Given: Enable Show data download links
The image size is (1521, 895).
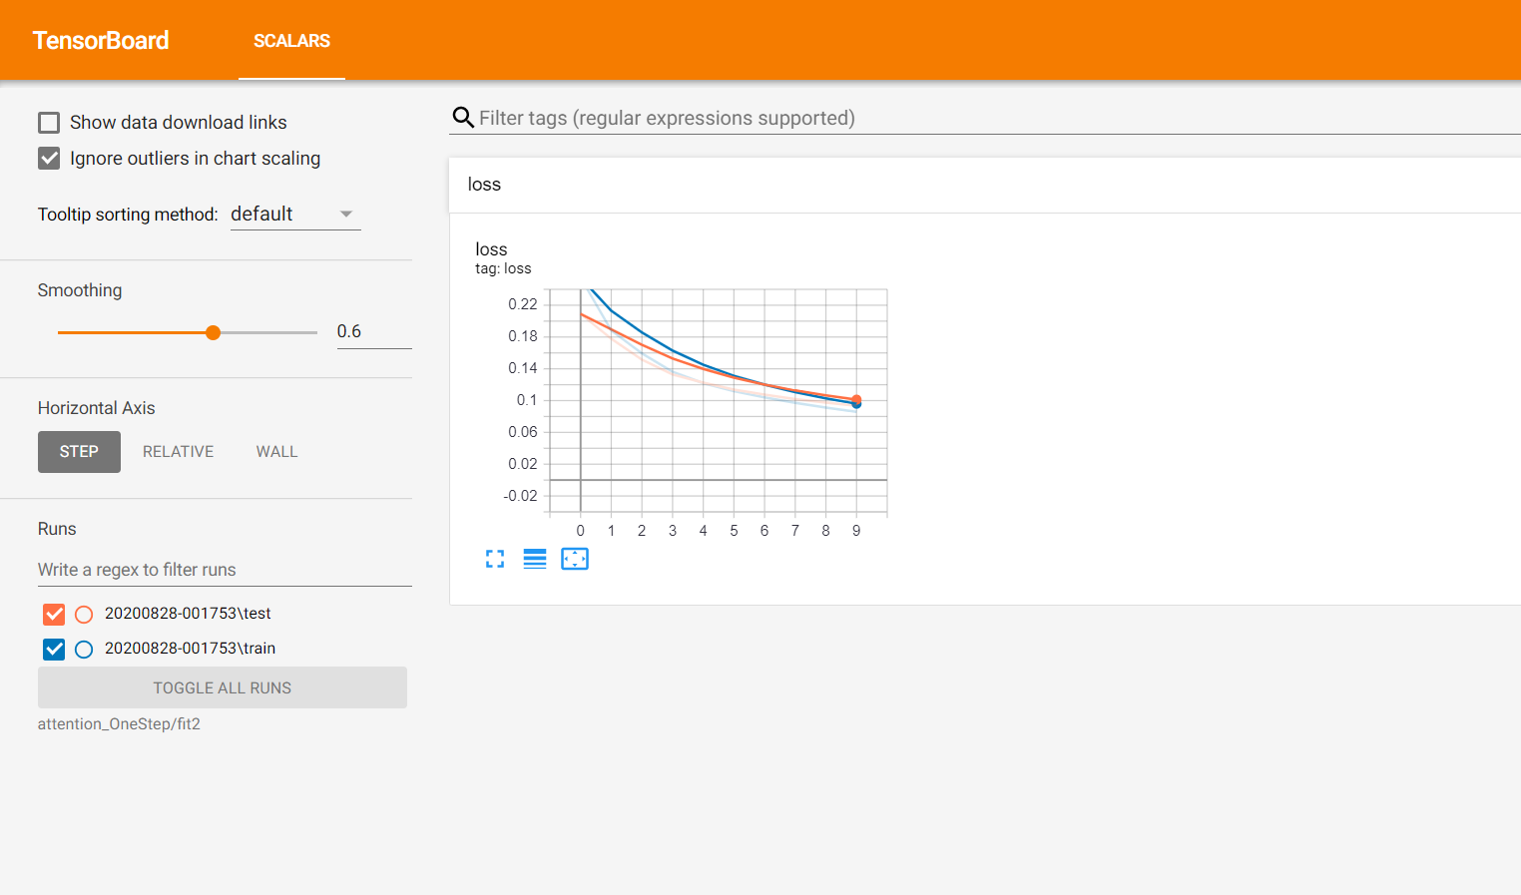Looking at the screenshot, I should pyautogui.click(x=49, y=122).
